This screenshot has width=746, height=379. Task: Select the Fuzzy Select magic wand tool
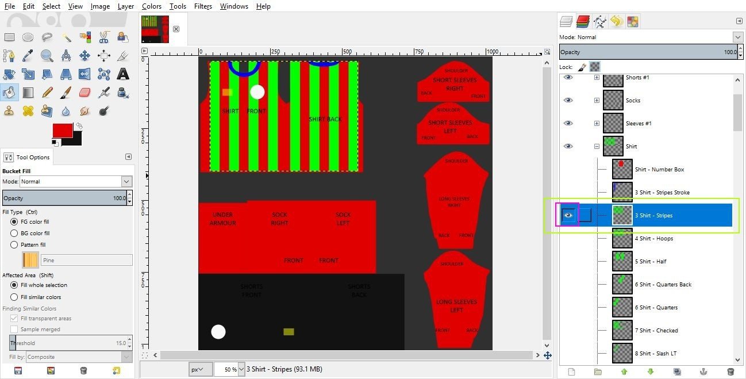coord(66,37)
